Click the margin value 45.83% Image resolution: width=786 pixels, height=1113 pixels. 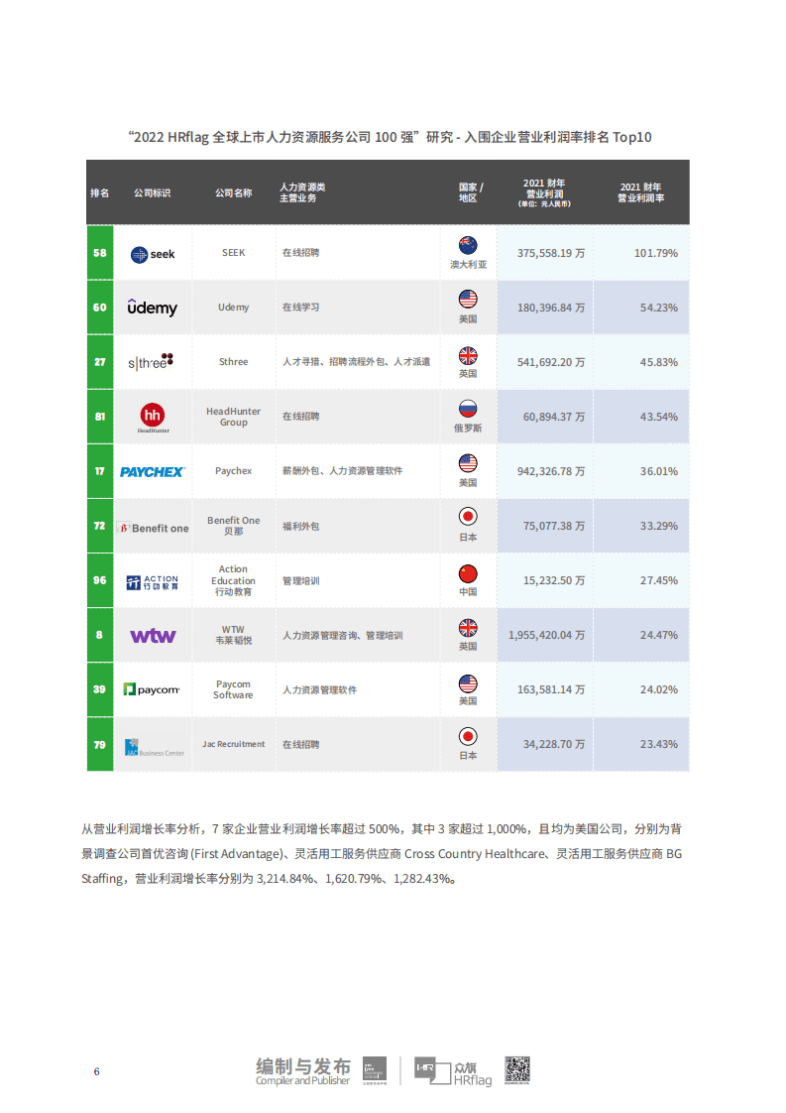(x=659, y=362)
